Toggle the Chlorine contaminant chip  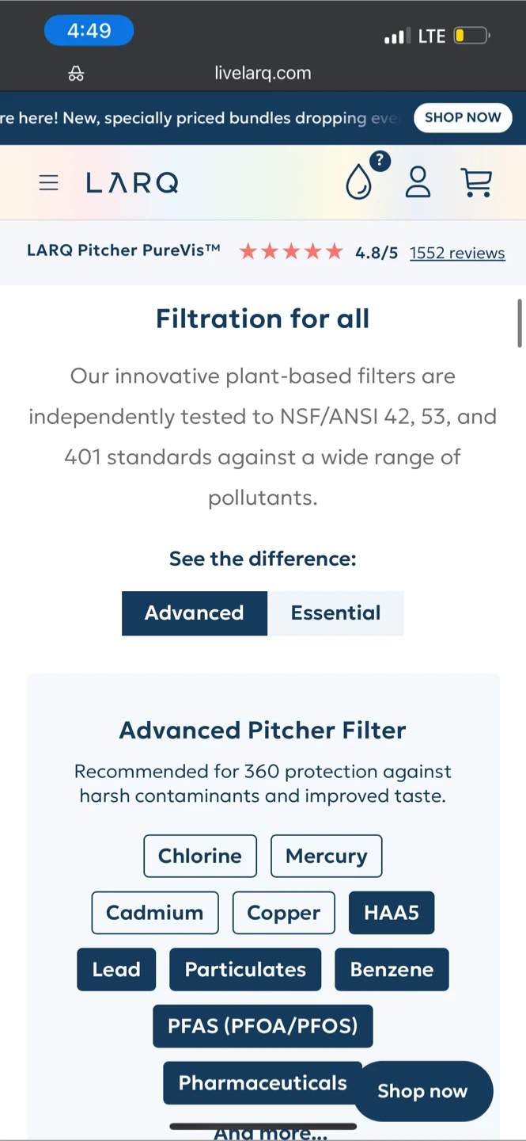click(x=200, y=856)
